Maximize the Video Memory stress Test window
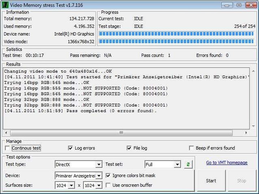The image size is (259, 194). pyautogui.click(x=238, y=5)
